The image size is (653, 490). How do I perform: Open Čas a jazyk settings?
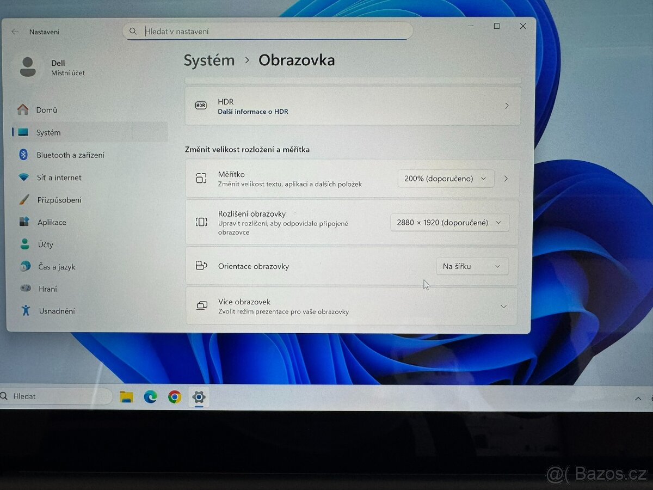point(56,267)
